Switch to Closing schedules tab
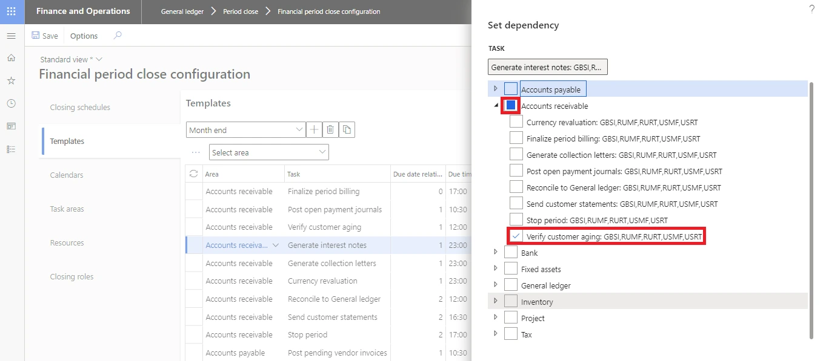Viewport: 826px width, 361px height. pos(80,107)
